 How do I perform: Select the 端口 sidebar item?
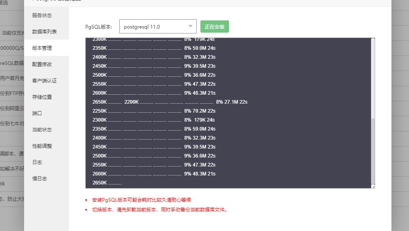click(x=37, y=113)
